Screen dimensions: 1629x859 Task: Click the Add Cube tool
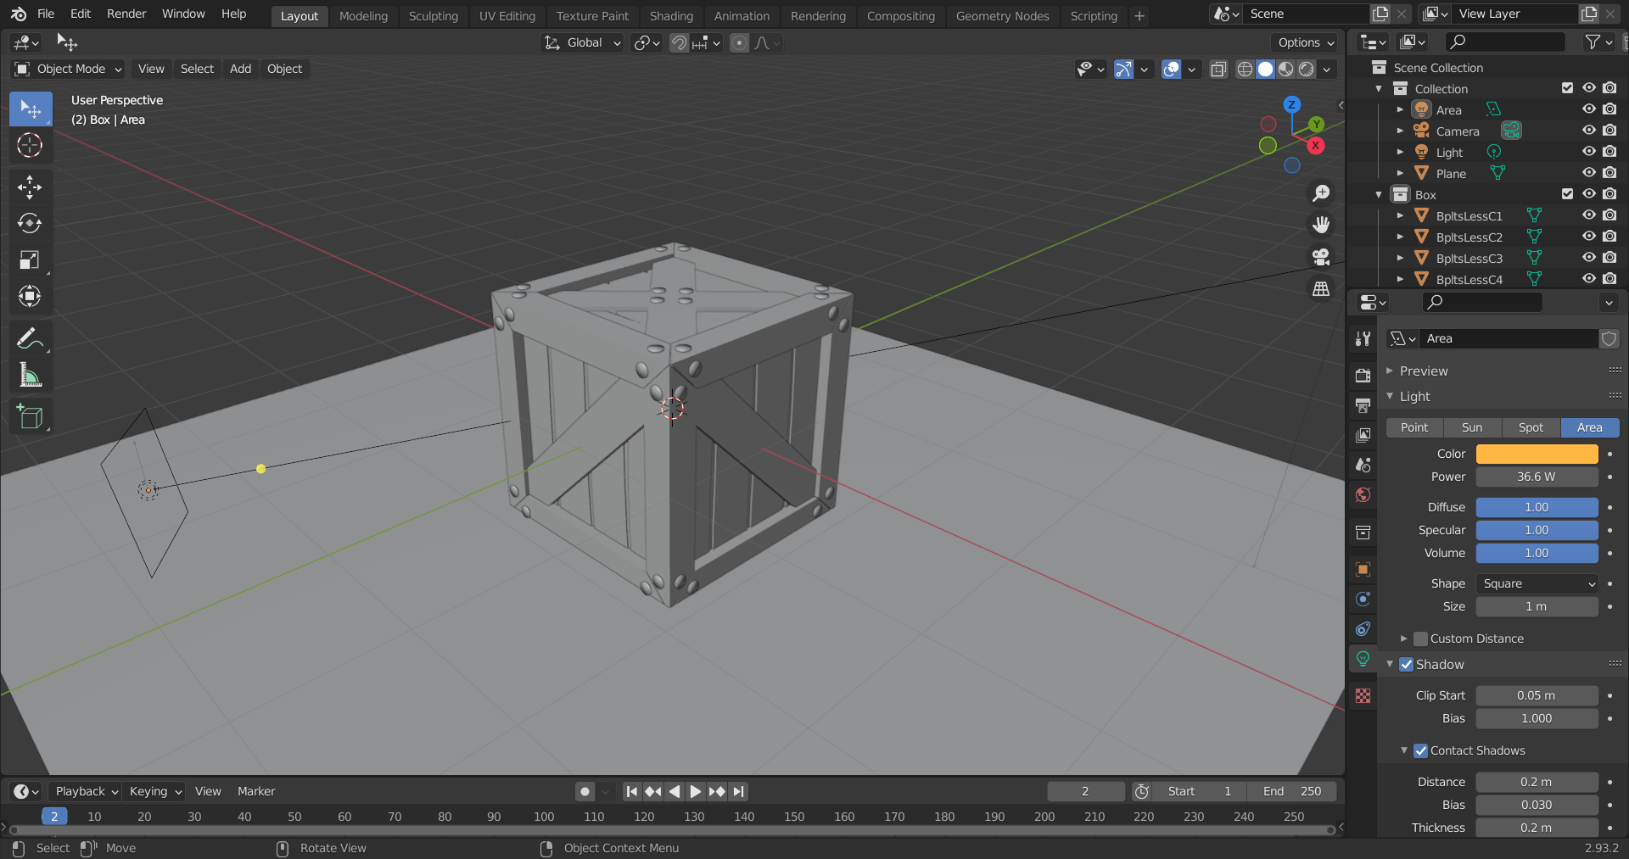coord(30,417)
